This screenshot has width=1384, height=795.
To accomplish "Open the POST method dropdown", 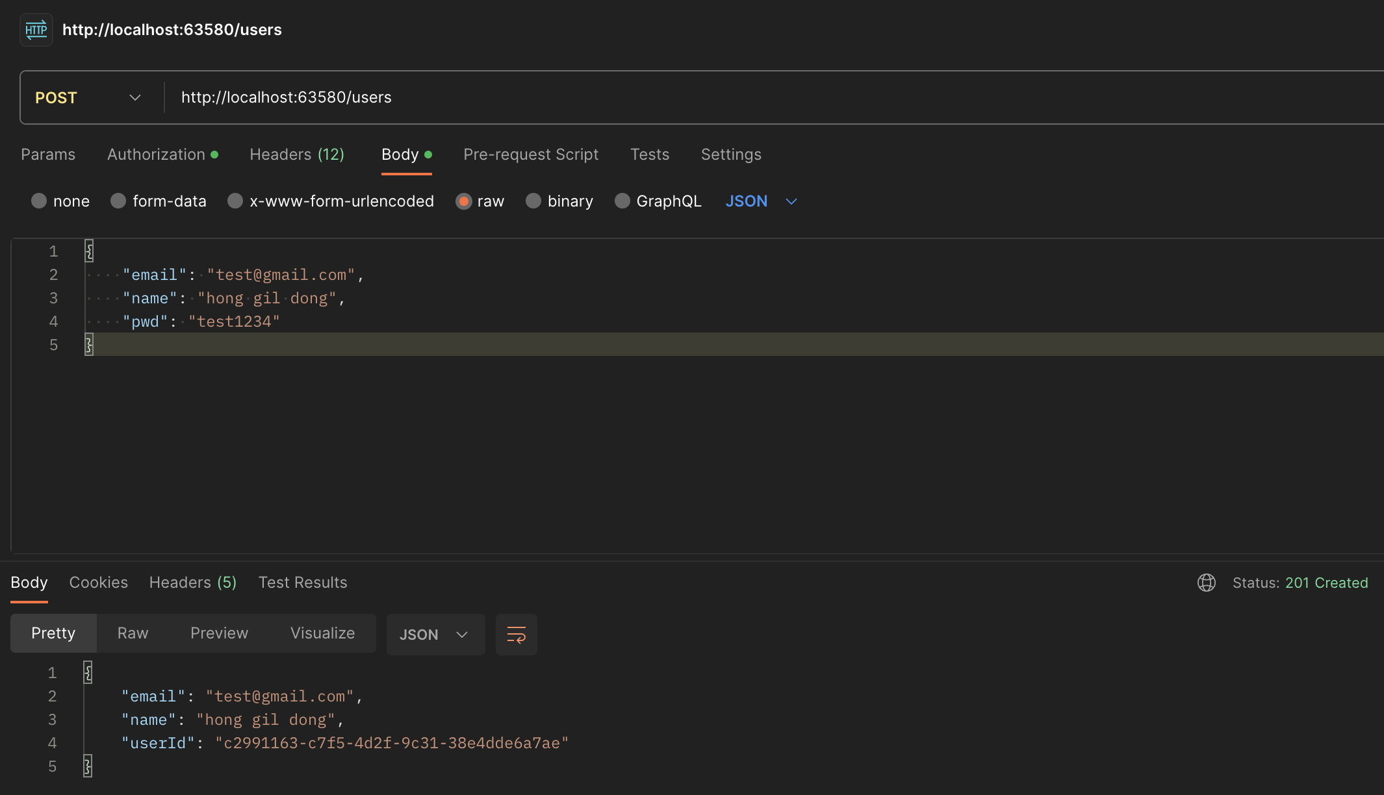I will (88, 97).
